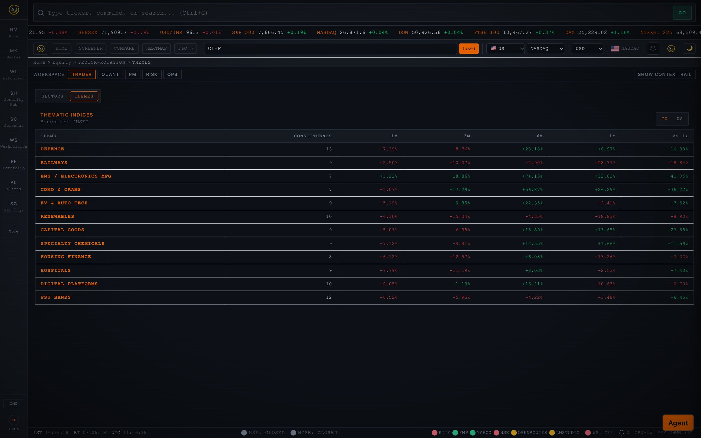Switch to QUANT workspace tab

point(110,74)
